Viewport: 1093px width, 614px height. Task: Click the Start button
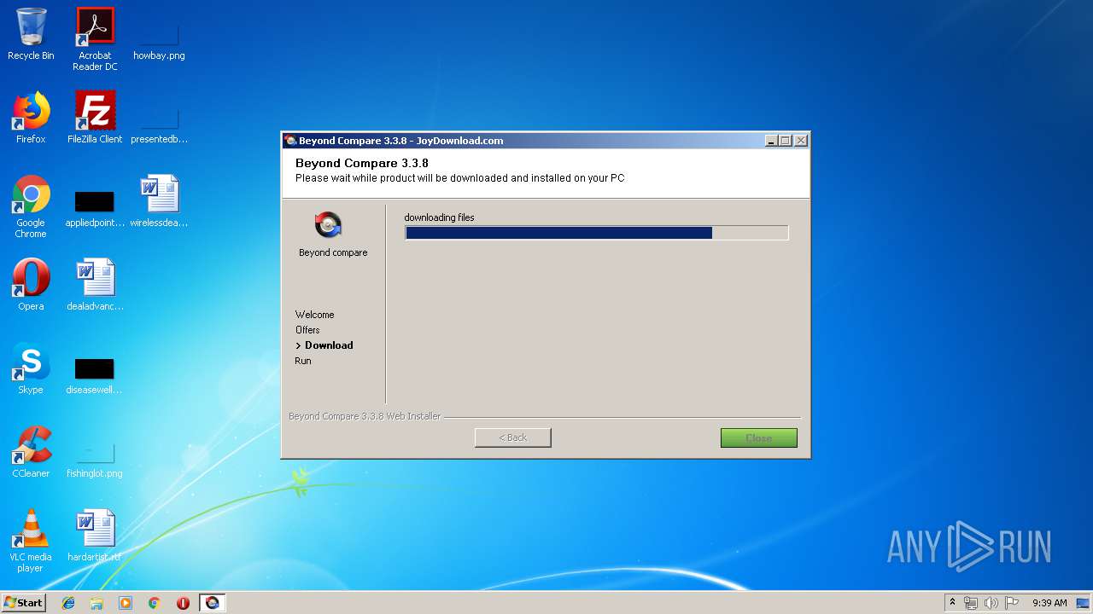click(24, 603)
